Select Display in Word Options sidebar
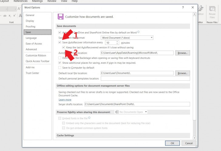 (38, 21)
